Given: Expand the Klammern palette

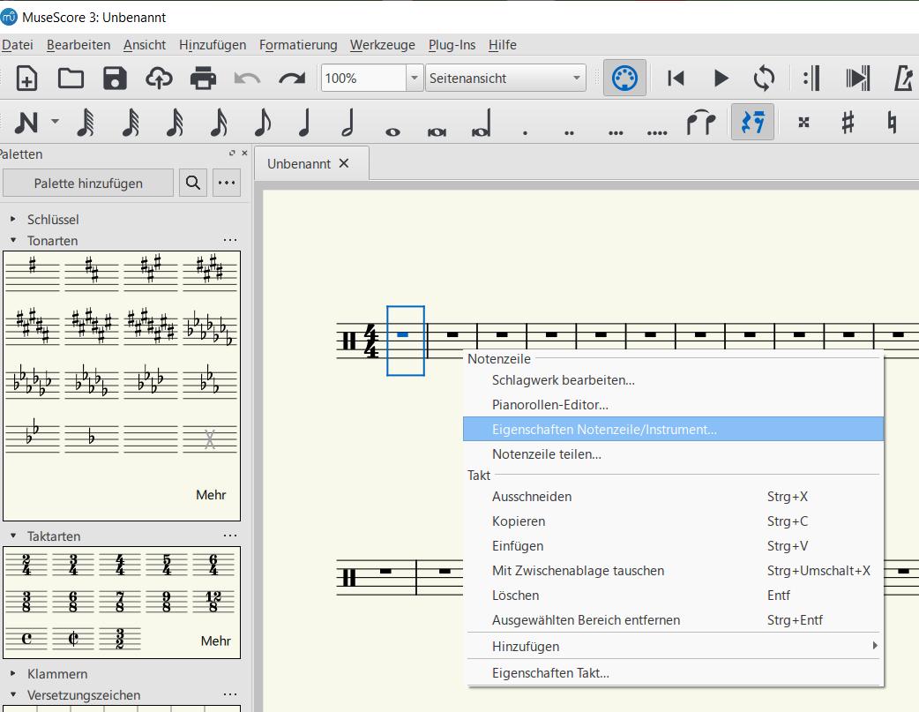Looking at the screenshot, I should (x=13, y=673).
